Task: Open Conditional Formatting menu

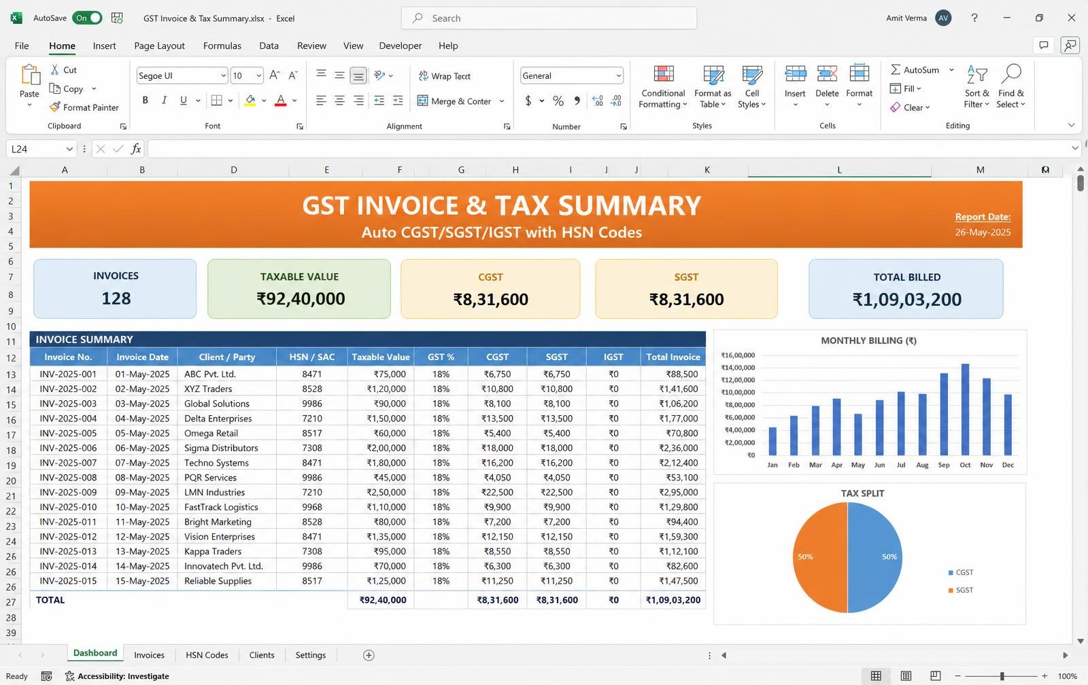Action: click(x=663, y=86)
